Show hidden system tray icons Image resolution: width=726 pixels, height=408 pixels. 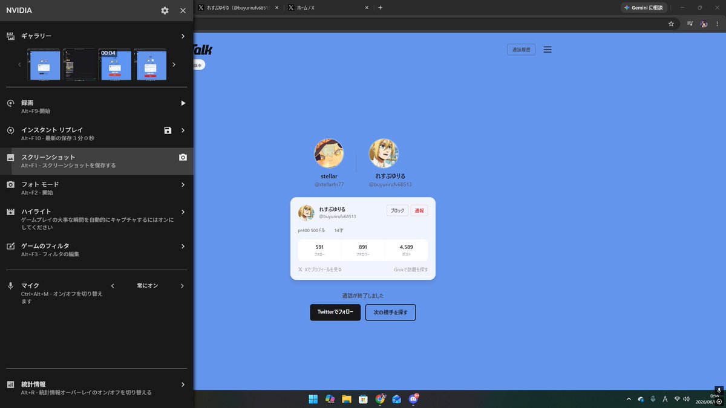click(x=629, y=399)
